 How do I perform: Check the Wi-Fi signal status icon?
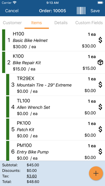click(x=15, y=3)
